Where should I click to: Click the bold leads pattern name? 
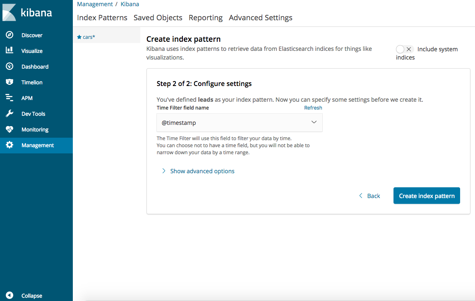point(205,100)
